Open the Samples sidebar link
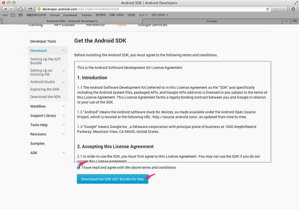299x209 pixels. coord(37,143)
